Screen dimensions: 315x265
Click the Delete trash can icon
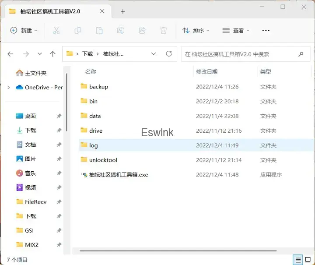pos(163,31)
